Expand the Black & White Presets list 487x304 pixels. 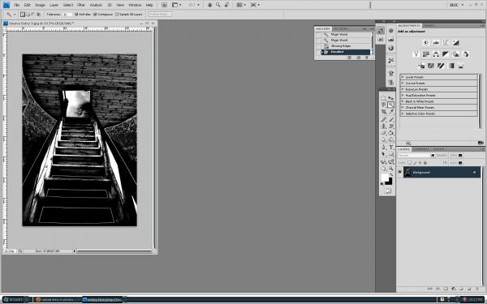403,101
